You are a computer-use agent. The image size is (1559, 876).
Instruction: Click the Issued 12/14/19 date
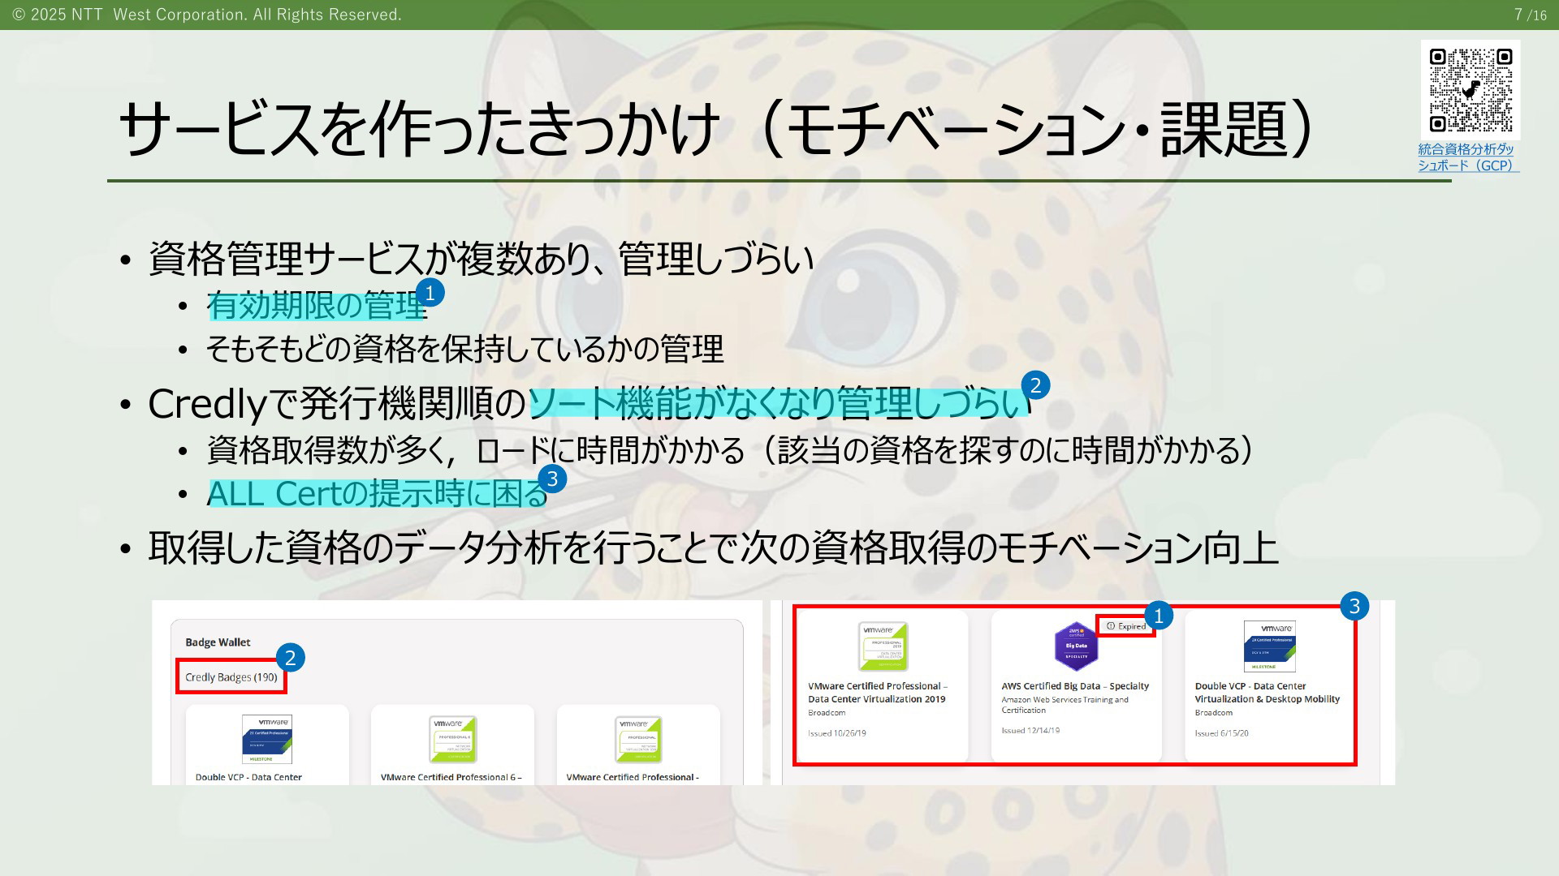(1030, 731)
